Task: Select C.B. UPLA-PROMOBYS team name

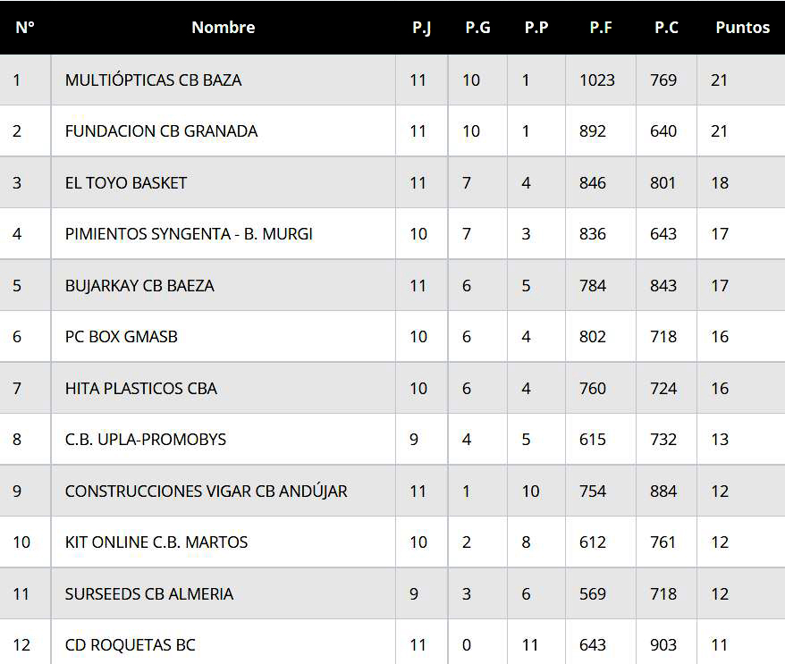Action: click(x=146, y=440)
